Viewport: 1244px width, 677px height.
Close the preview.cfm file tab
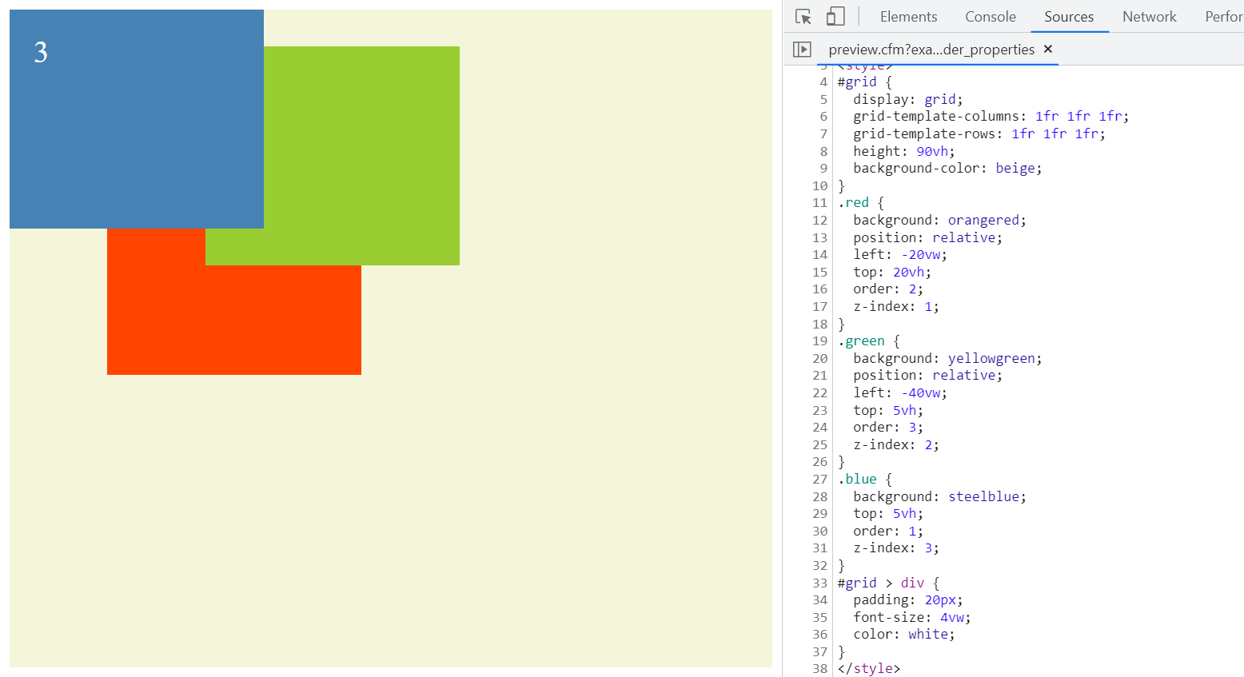(1048, 50)
